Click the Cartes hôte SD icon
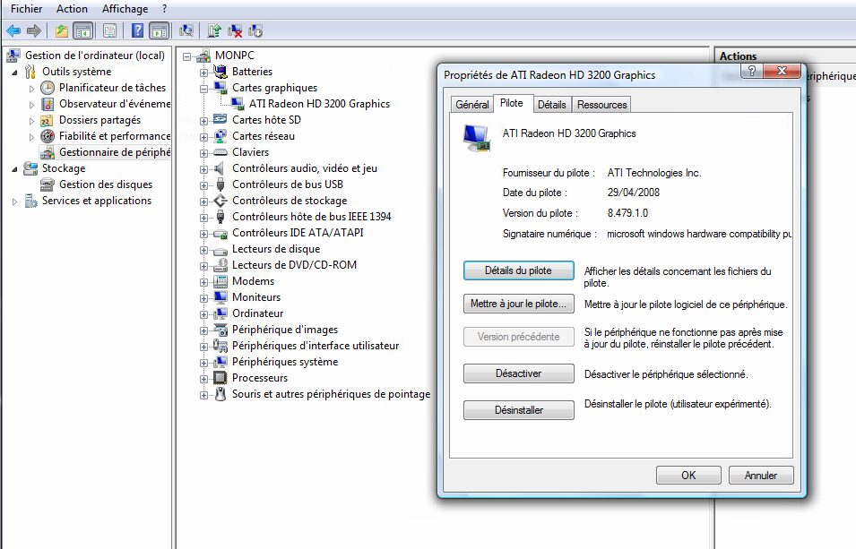 [220, 119]
